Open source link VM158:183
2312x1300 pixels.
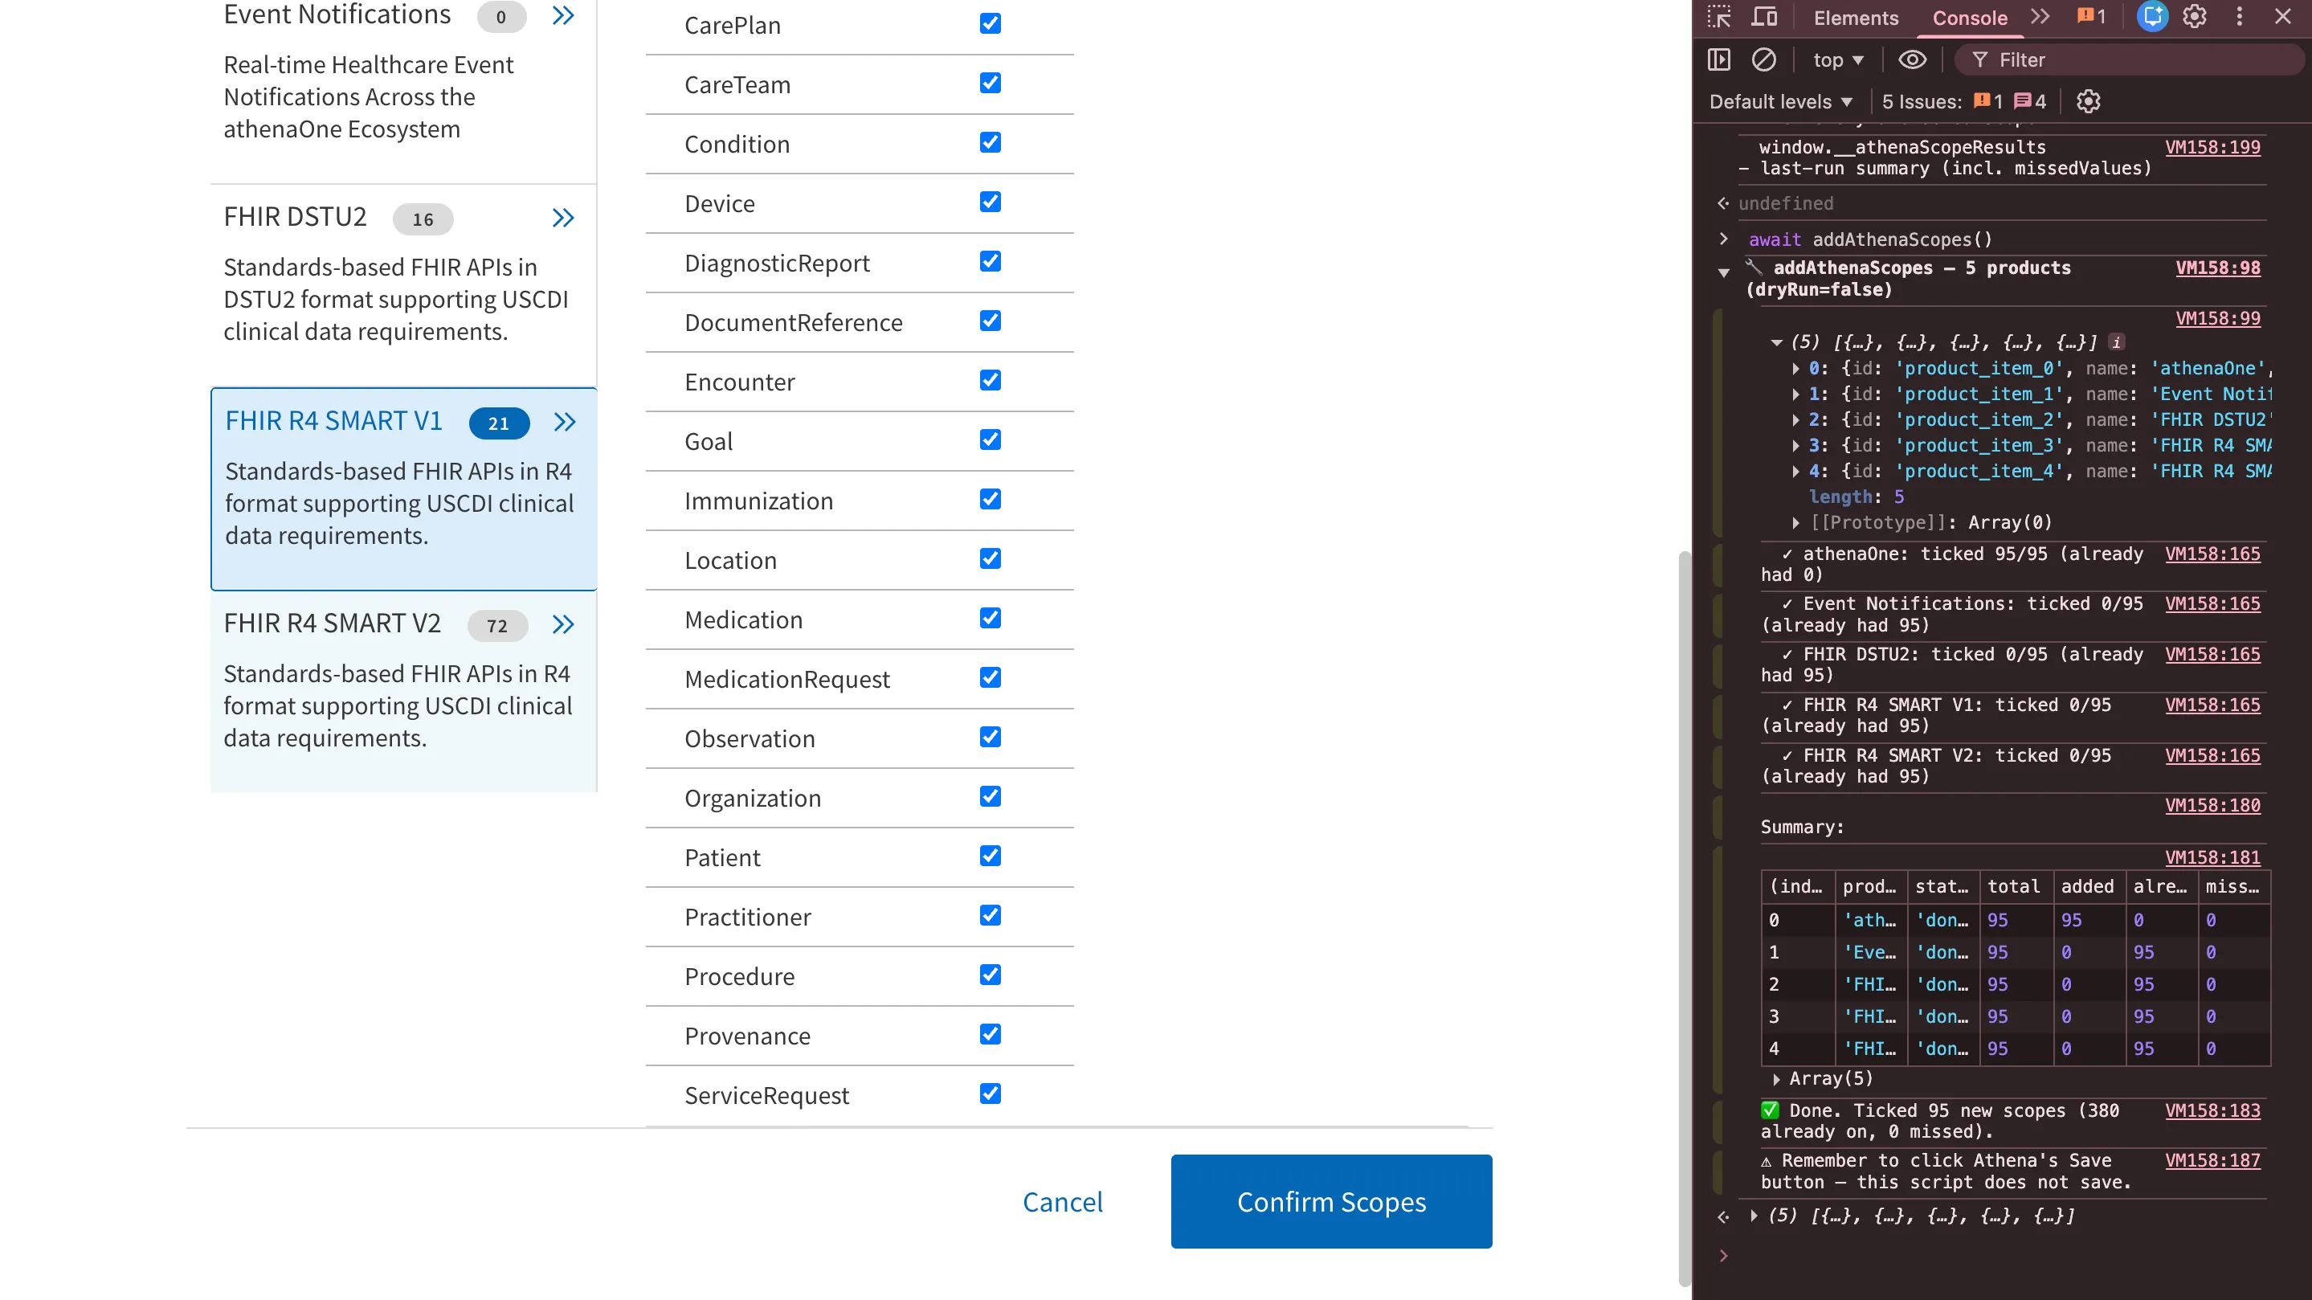[x=2212, y=1110]
